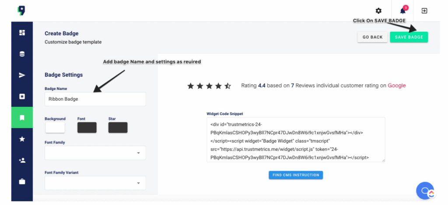Screen dimensions: 448x205
Task: Click the star reviews sidebar icon
Action: (22, 139)
